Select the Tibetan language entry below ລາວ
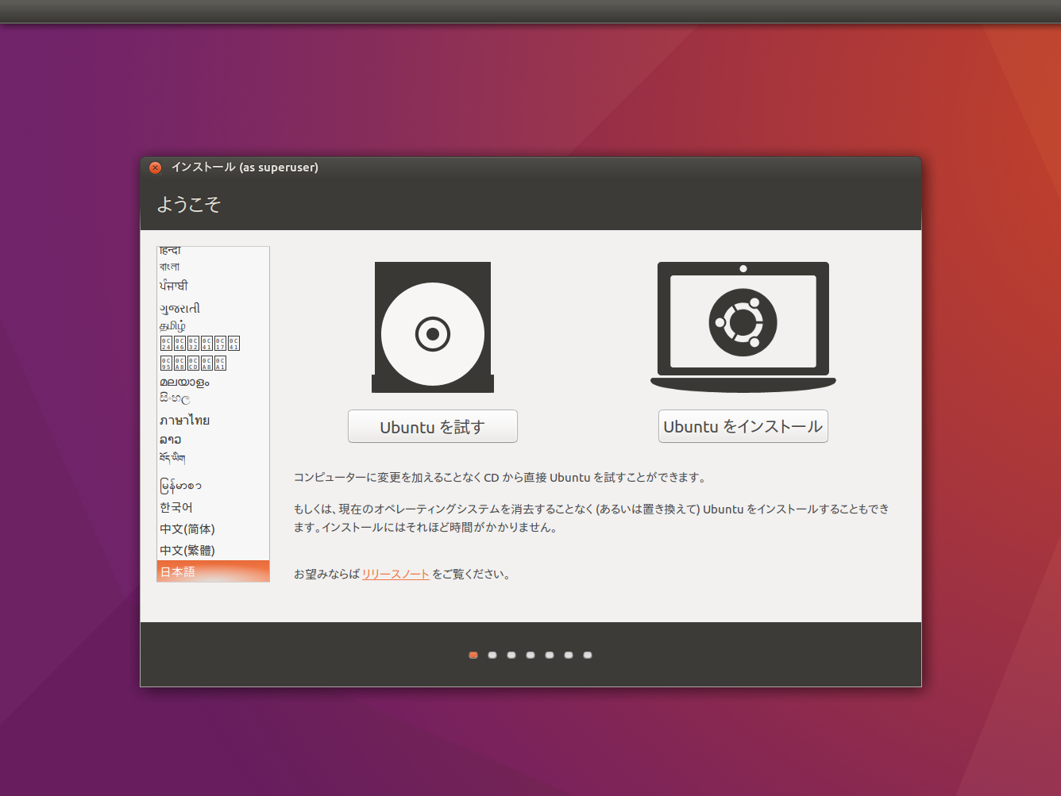This screenshot has width=1061, height=796. [x=213, y=459]
